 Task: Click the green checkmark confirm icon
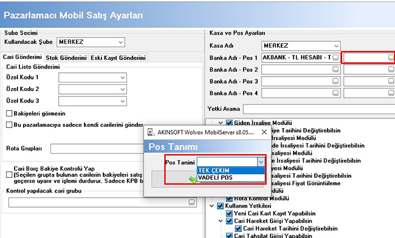point(193,180)
